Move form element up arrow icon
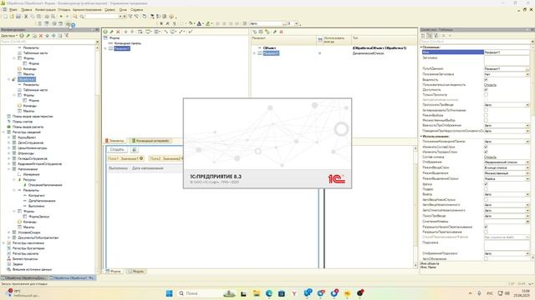This screenshot has width=535, height=300. (125, 32)
